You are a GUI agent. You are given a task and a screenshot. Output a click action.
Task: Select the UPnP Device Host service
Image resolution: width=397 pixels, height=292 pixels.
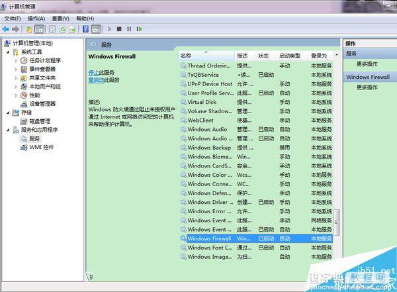[x=256, y=84]
